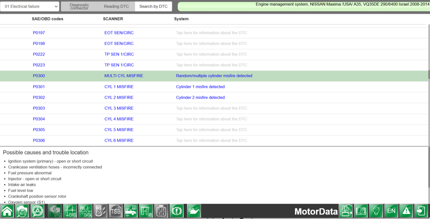430x219 pixels.
Task: Select the Search by DTC tab
Action: (153, 6)
